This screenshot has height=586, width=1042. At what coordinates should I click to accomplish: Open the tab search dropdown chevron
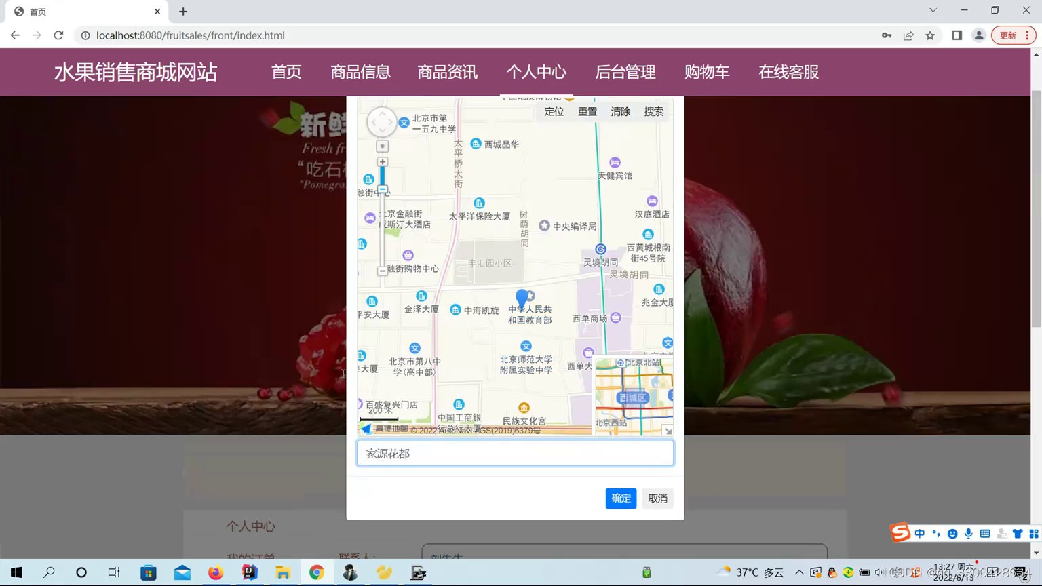[x=933, y=10]
